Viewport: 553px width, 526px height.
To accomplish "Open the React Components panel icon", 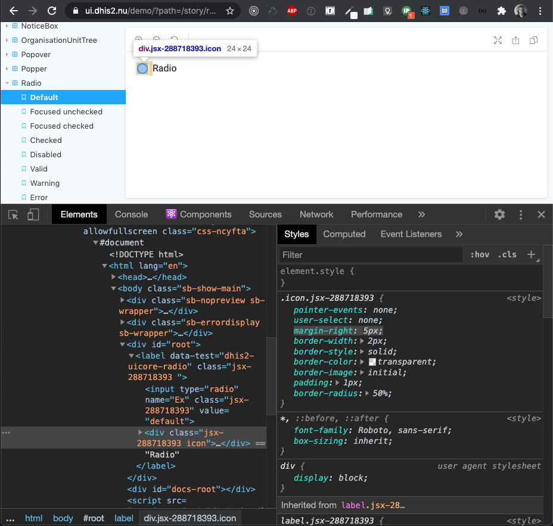I will click(x=171, y=214).
